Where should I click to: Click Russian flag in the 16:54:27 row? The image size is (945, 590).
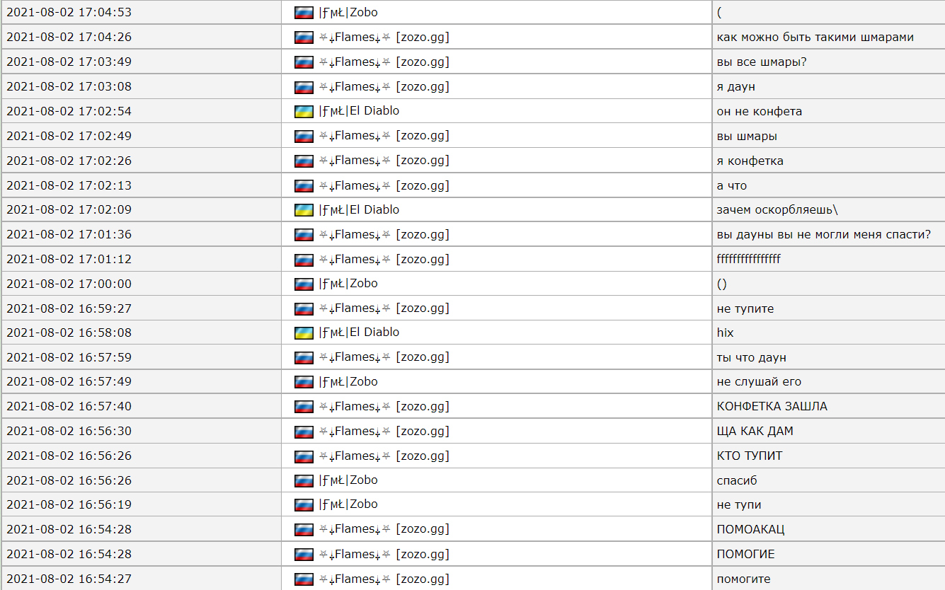point(304,579)
